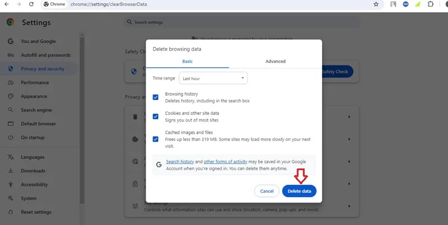Click the translate icon for Languages

click(11, 157)
